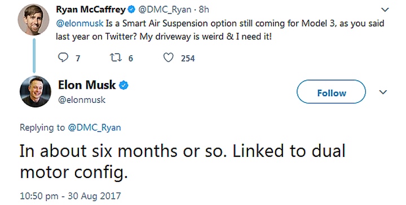406x205 pixels.
Task: Click Ryan McCaffrey's verified badge
Action: [x=131, y=10]
